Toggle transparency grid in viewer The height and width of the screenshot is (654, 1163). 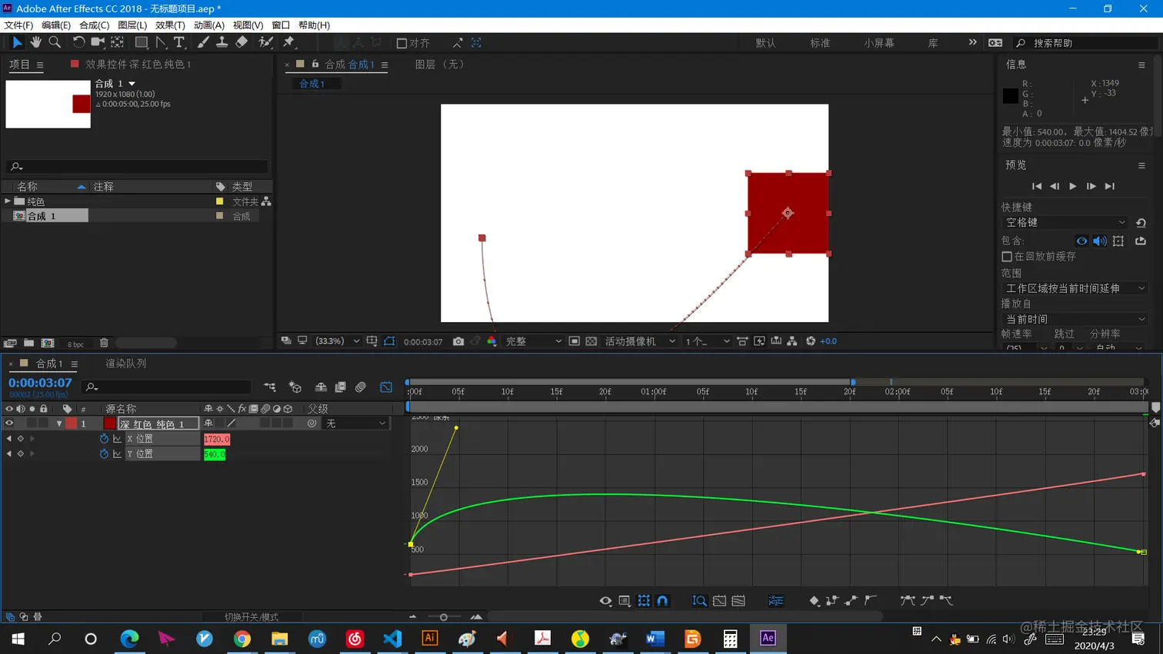591,341
